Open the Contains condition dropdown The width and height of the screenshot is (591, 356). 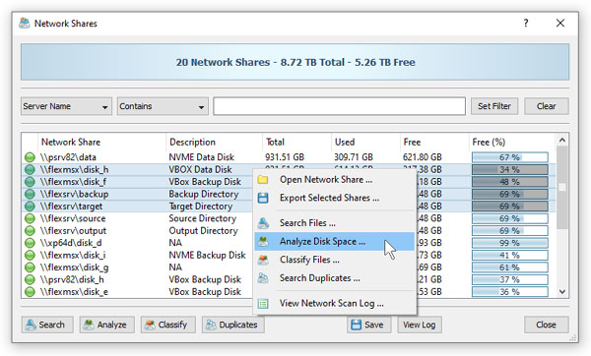click(163, 106)
